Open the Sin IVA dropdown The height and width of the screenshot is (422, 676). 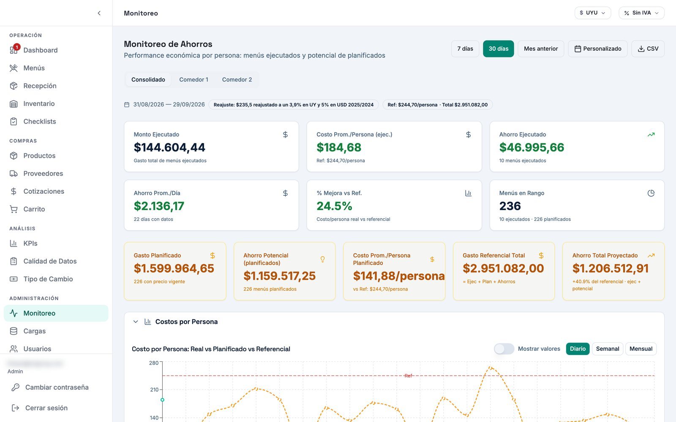[641, 13]
